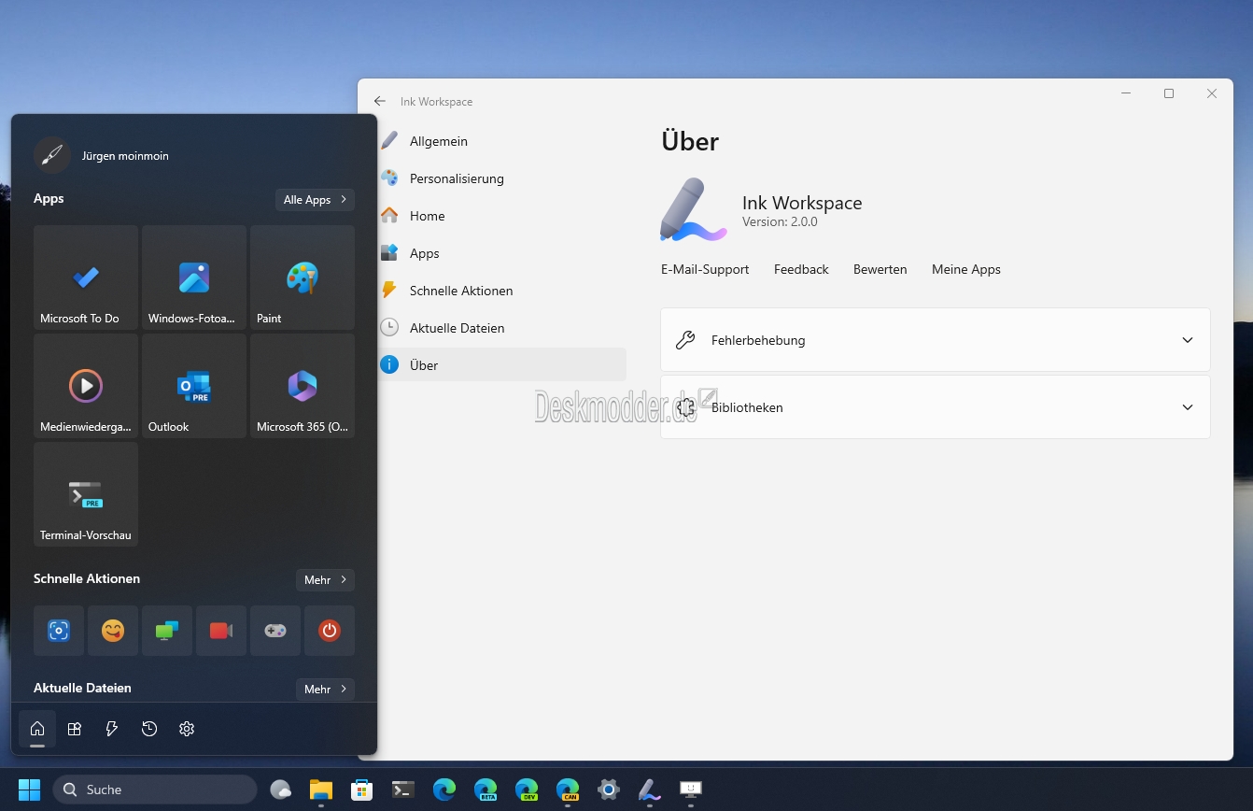Open Microsoft Store from taskbar
The height and width of the screenshot is (811, 1253).
pyautogui.click(x=362, y=790)
